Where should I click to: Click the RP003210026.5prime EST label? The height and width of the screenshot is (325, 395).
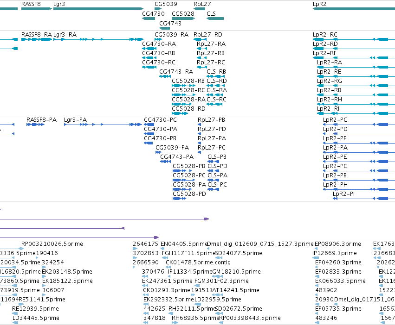(52, 244)
